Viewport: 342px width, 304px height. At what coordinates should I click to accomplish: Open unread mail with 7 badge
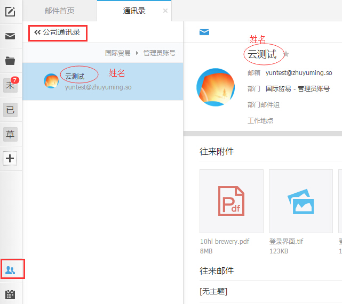(11, 85)
